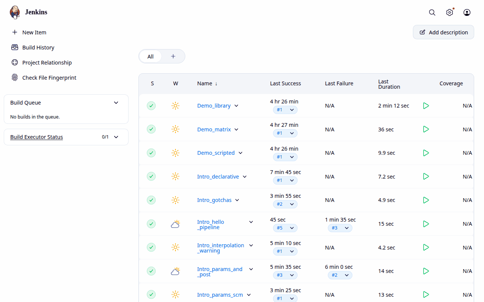Sort by Last Duration column header

pos(389,84)
